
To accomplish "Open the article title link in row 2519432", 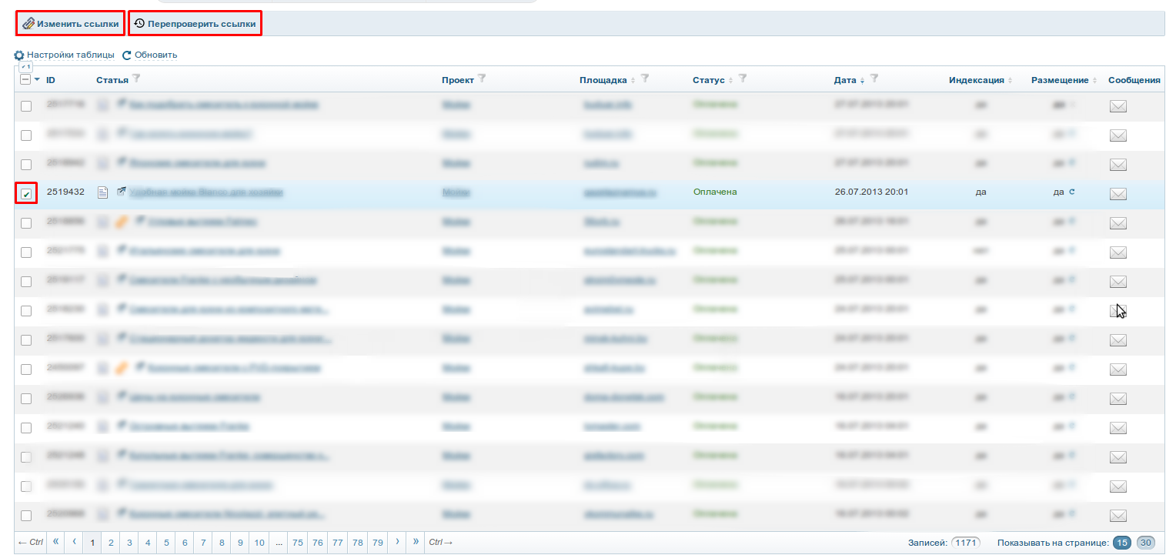I will 206,192.
